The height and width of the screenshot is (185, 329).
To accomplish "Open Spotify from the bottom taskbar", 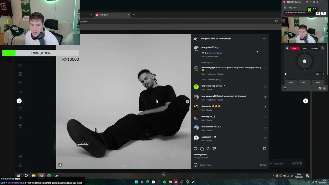I will [x=164, y=182].
